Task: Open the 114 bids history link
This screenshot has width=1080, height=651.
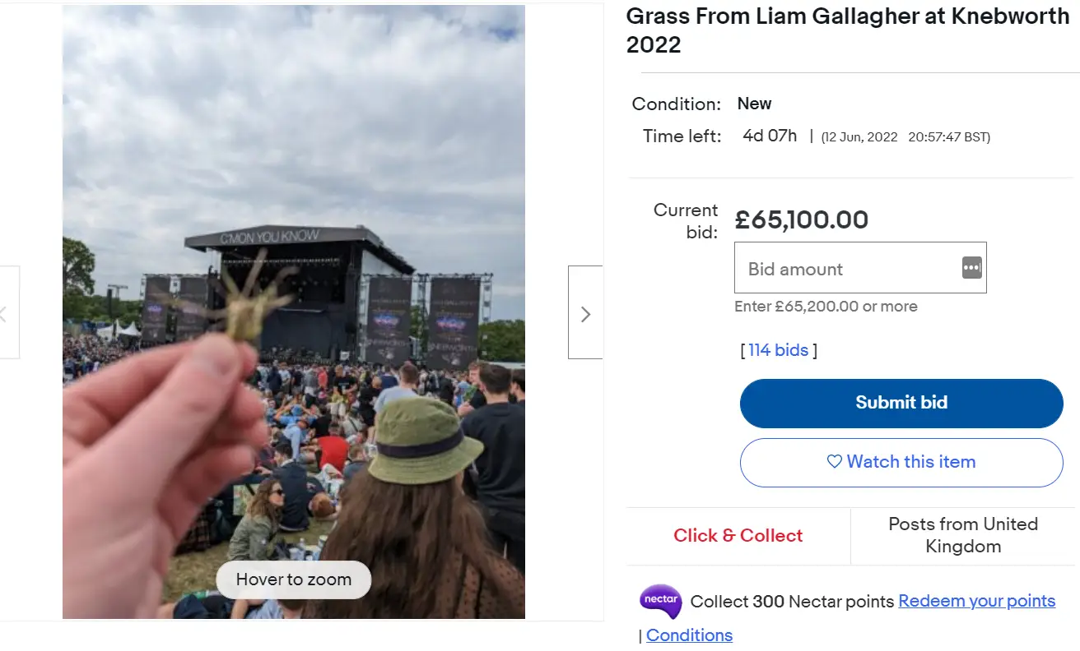Action: click(x=778, y=350)
